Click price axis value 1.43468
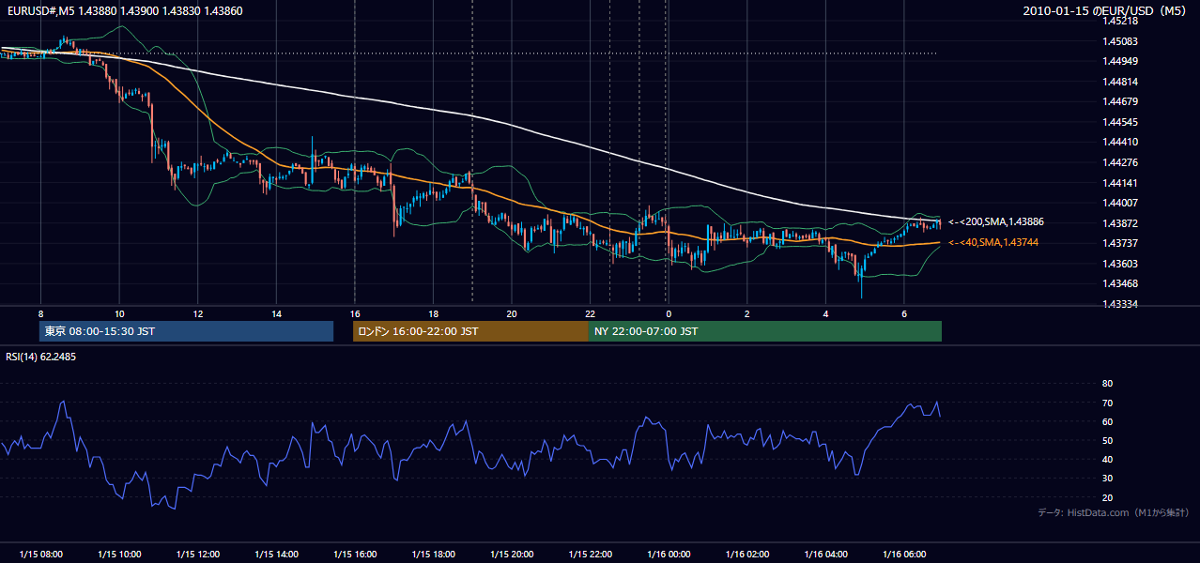The width and height of the screenshot is (1200, 563). click(1120, 283)
